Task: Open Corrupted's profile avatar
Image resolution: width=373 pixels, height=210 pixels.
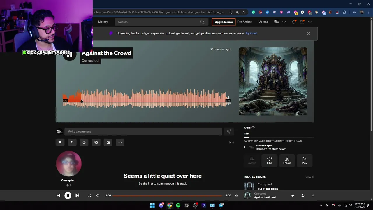Action: pyautogui.click(x=69, y=164)
